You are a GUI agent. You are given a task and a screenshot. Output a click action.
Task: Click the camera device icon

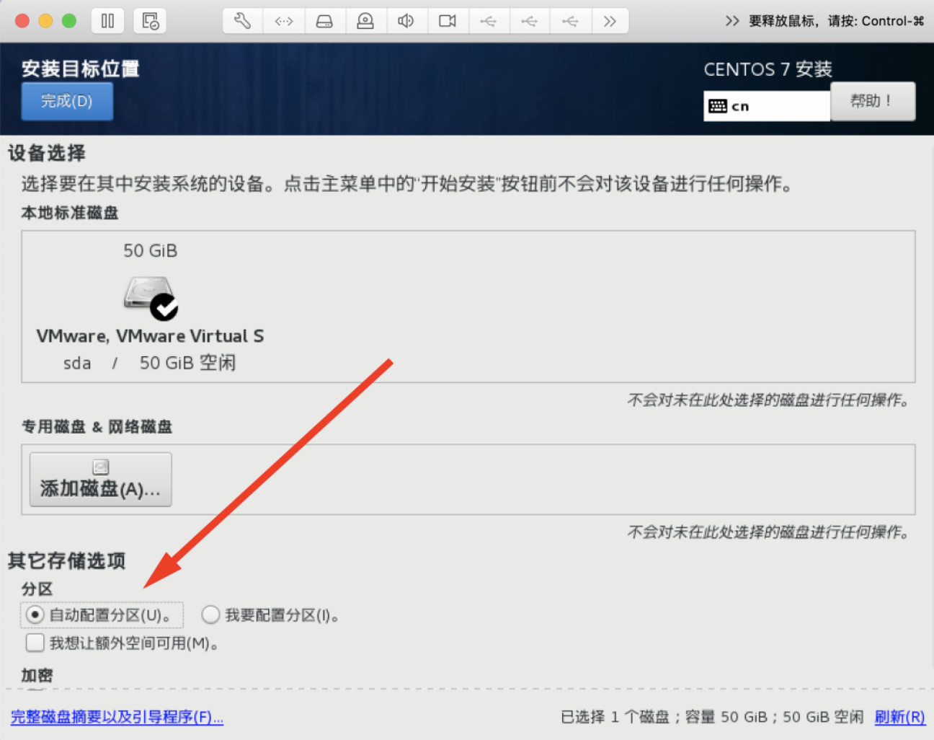point(448,21)
